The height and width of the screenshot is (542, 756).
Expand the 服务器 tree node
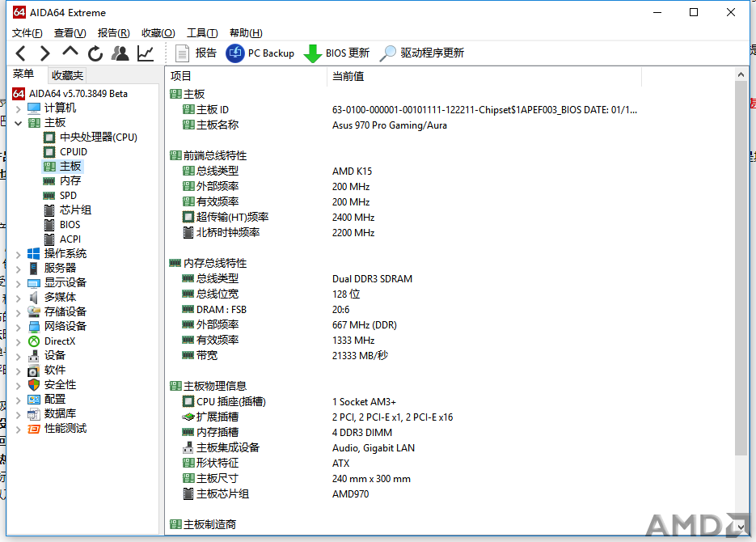tap(19, 269)
